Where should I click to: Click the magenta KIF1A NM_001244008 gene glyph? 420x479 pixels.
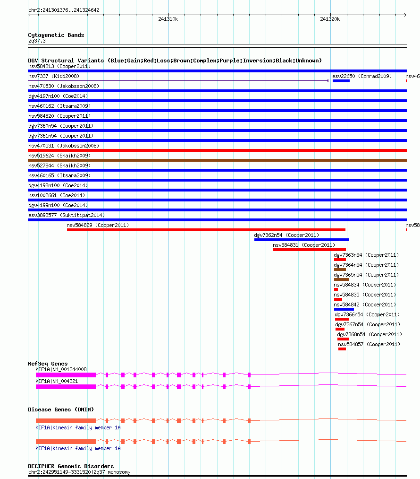221,374
